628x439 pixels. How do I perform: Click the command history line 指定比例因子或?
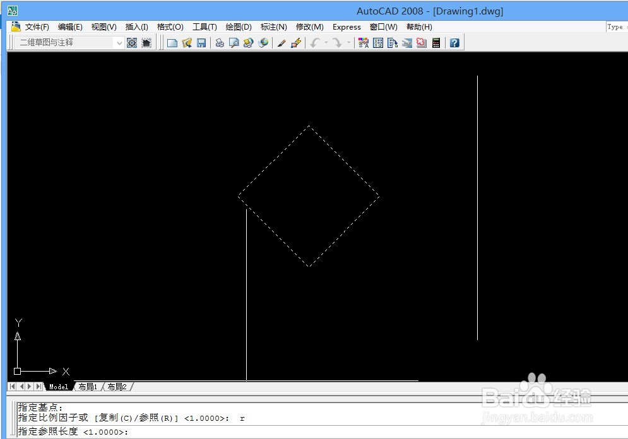(131, 418)
